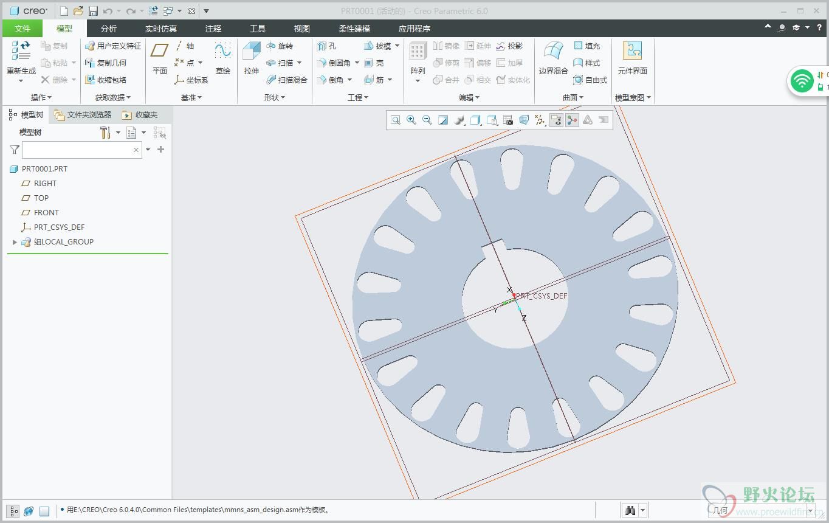The width and height of the screenshot is (829, 523).
Task: Switch to the Tools (工具) ribbon tab
Action: click(258, 29)
